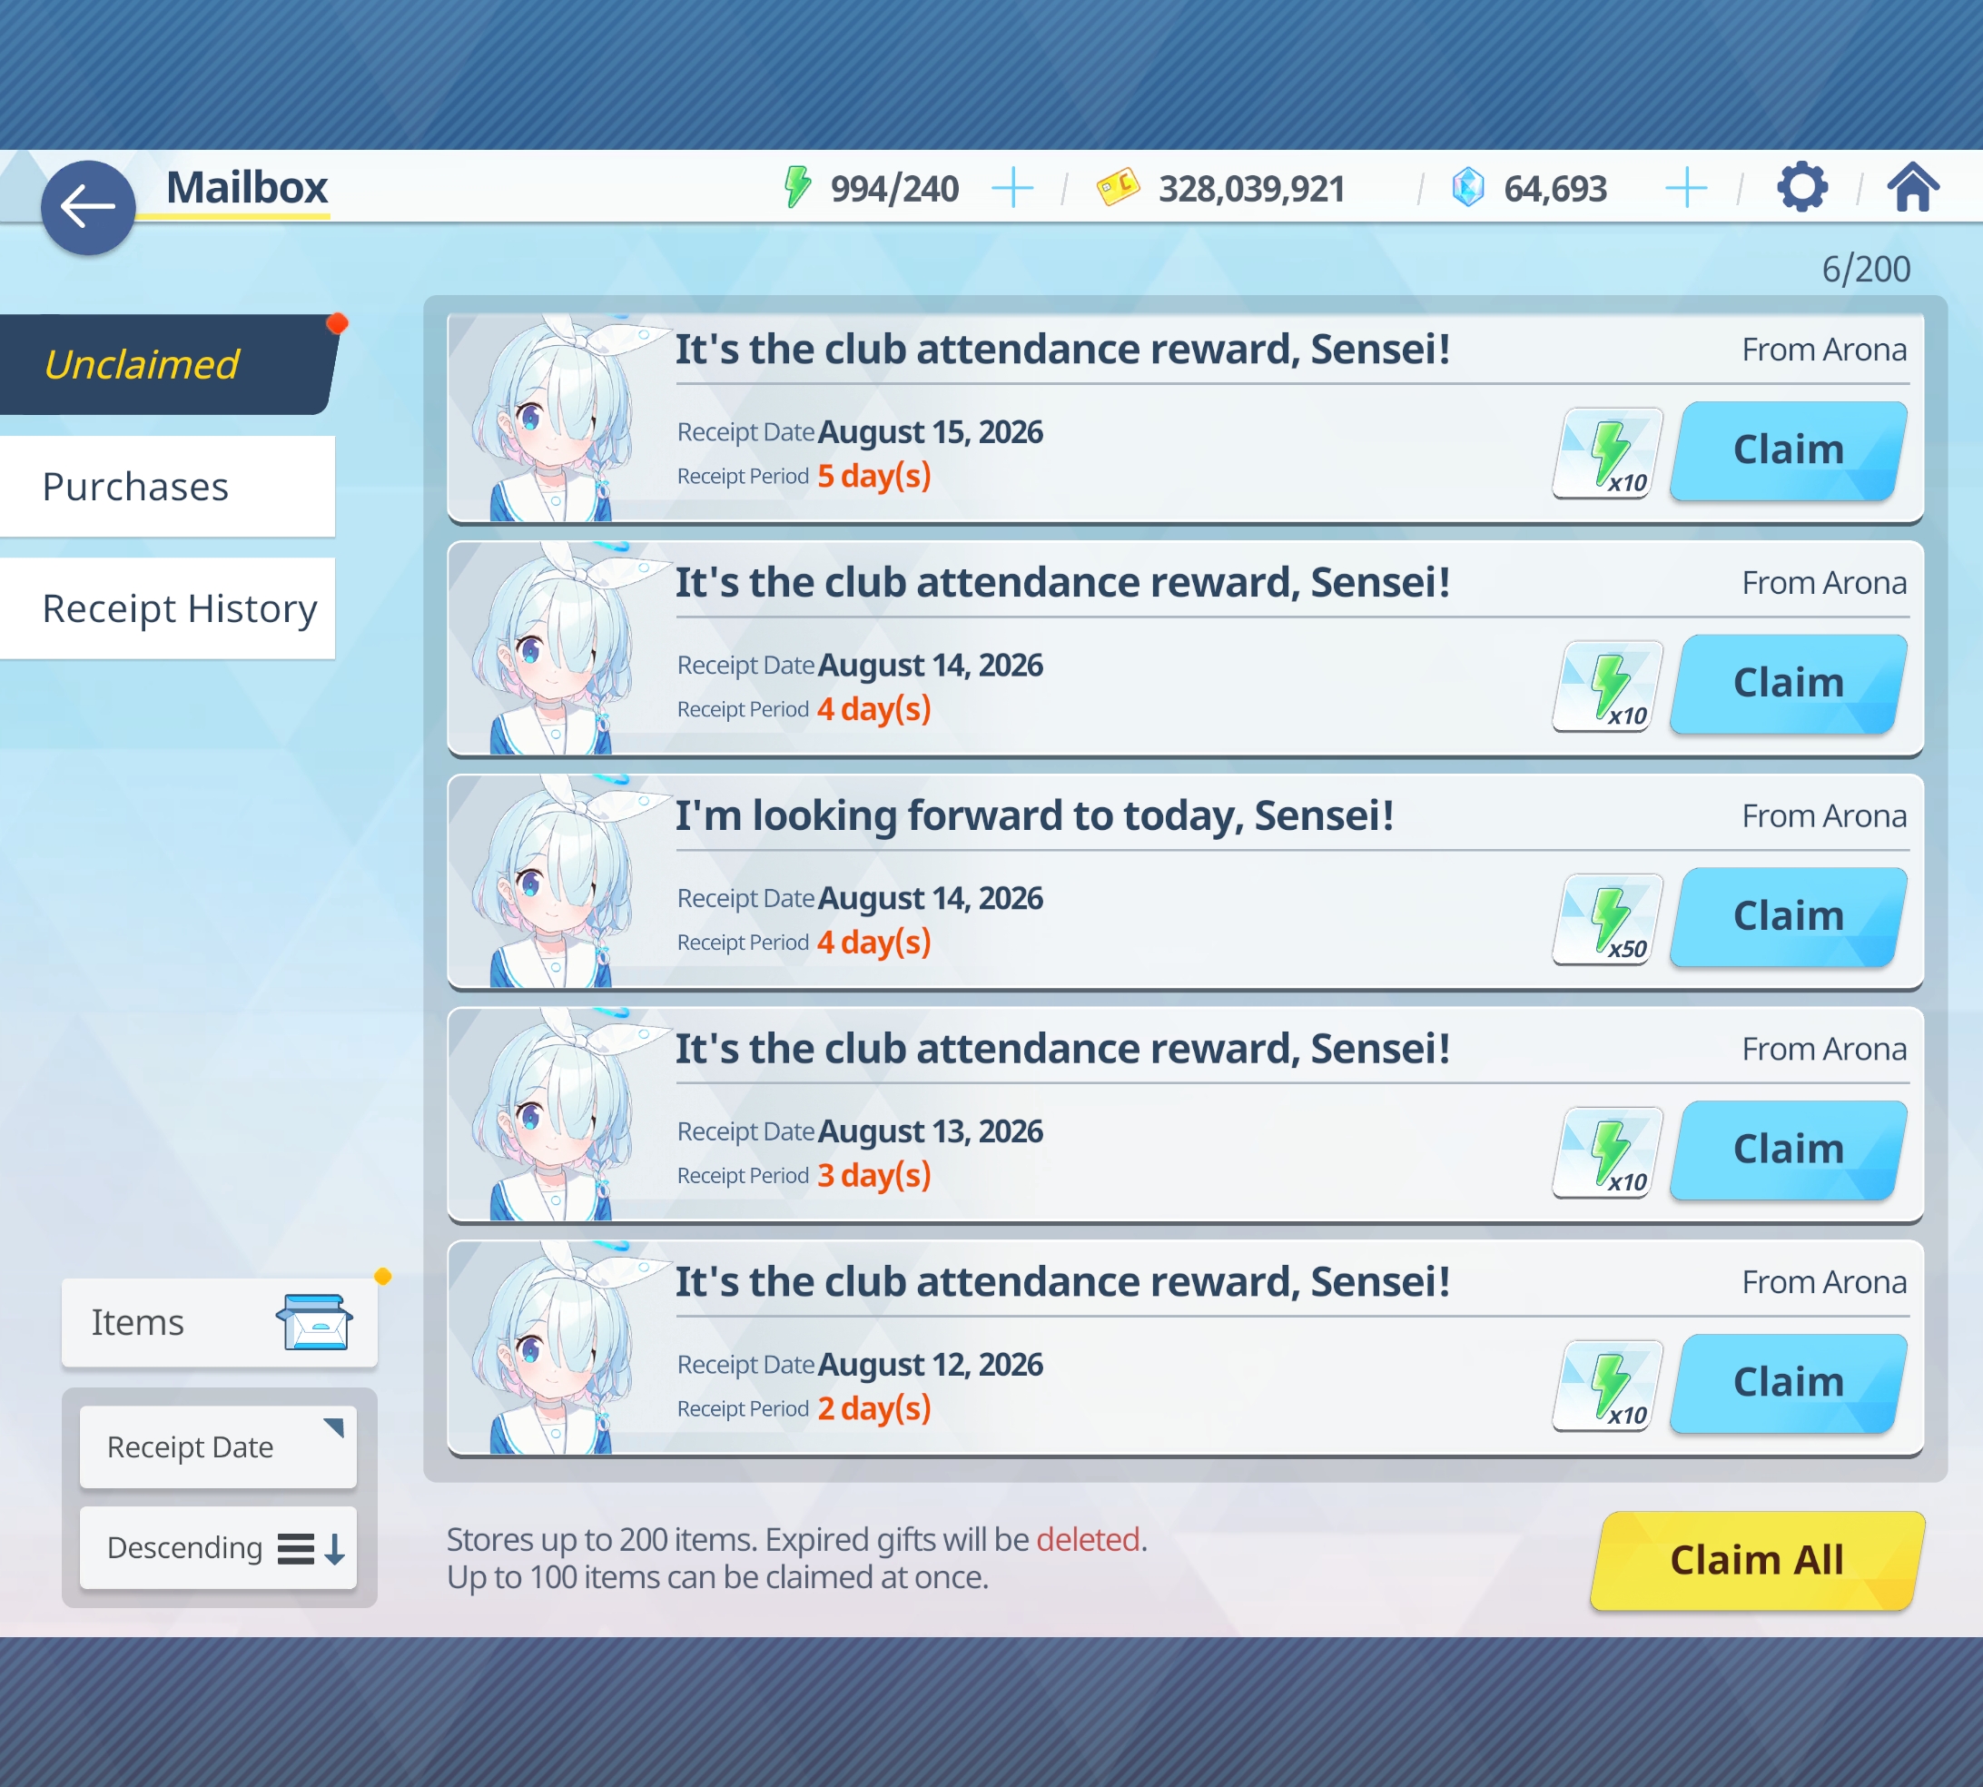Open the Purchases tab

pos(167,486)
